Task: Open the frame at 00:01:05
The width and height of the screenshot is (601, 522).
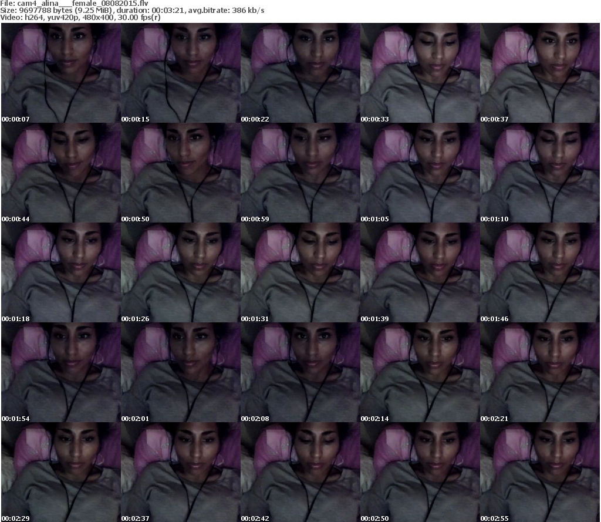Action: [420, 173]
